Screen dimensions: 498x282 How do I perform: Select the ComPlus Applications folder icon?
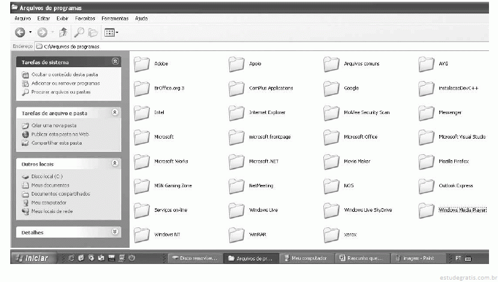236,89
